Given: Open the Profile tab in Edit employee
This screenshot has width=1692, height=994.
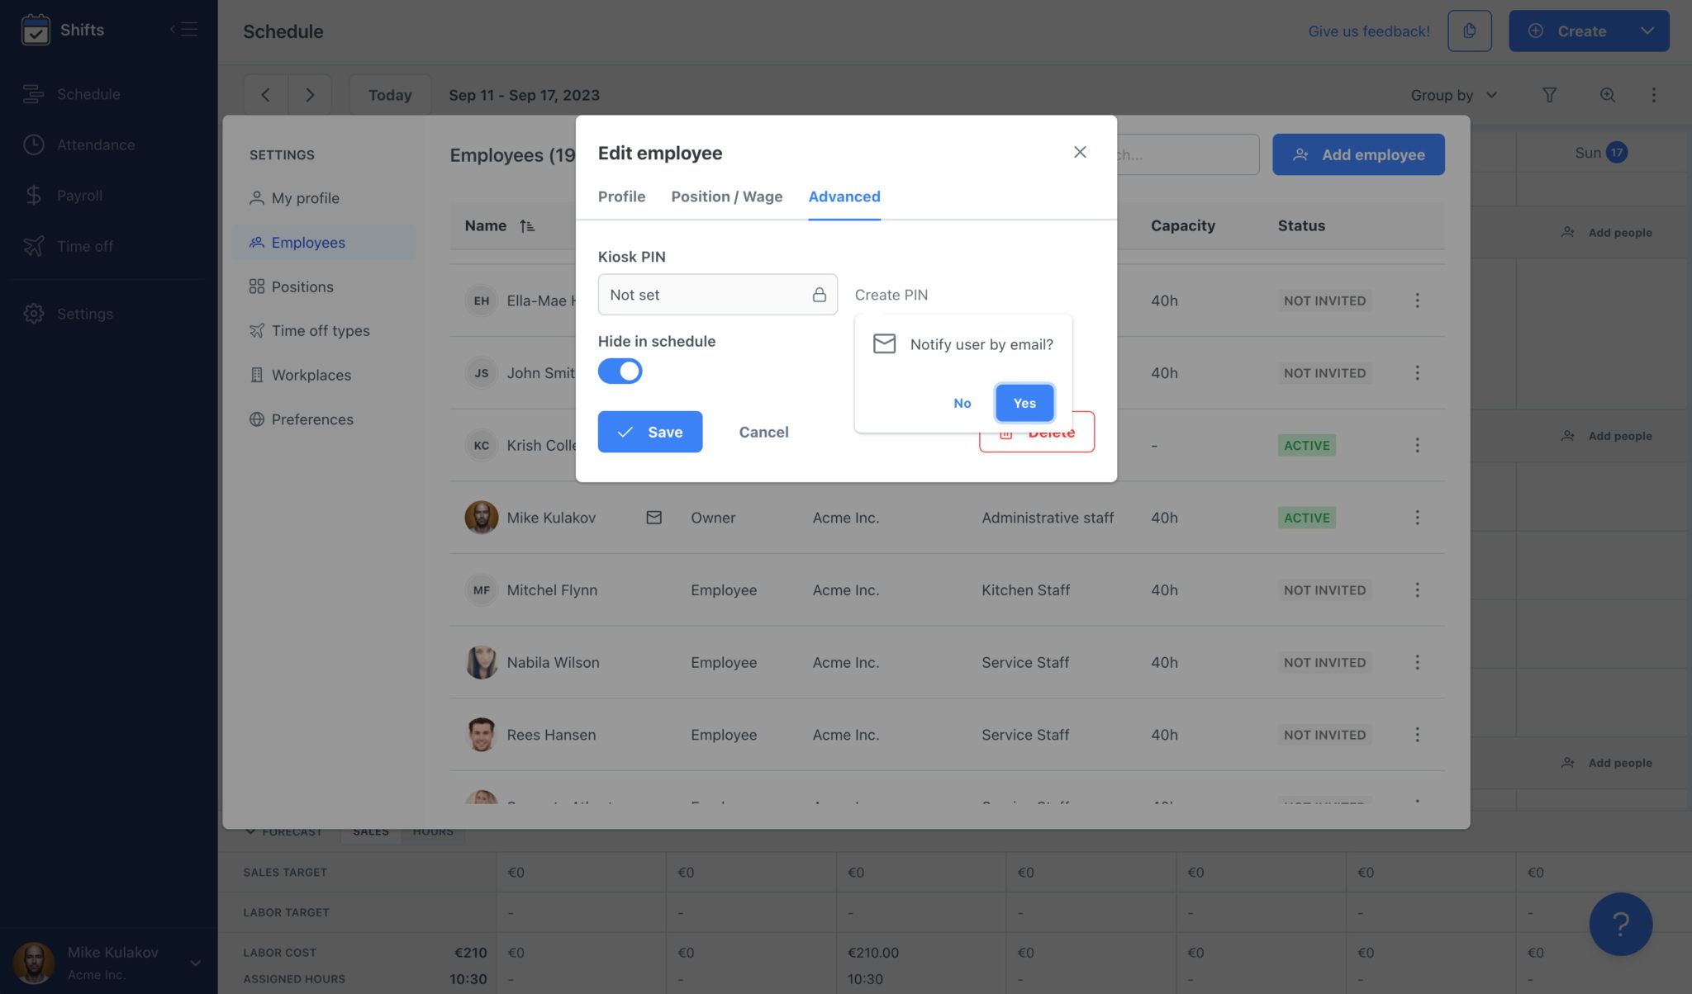Looking at the screenshot, I should (x=621, y=196).
